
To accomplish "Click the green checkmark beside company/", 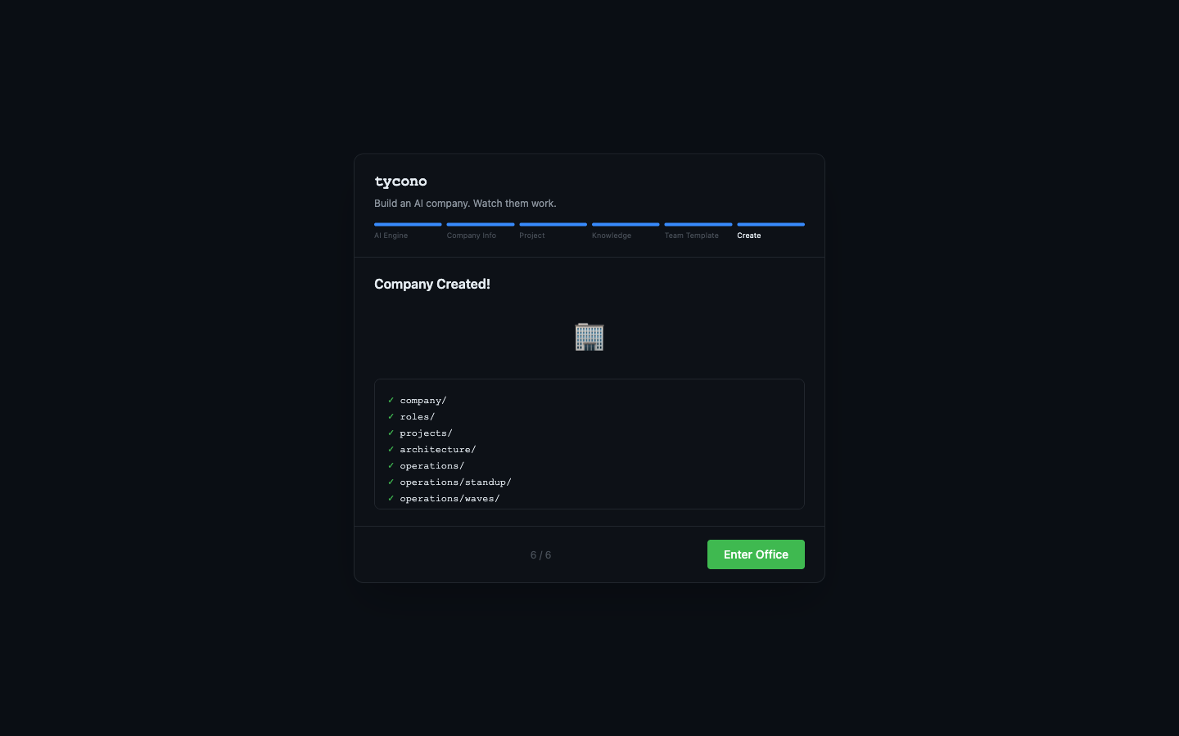I will click(x=391, y=400).
